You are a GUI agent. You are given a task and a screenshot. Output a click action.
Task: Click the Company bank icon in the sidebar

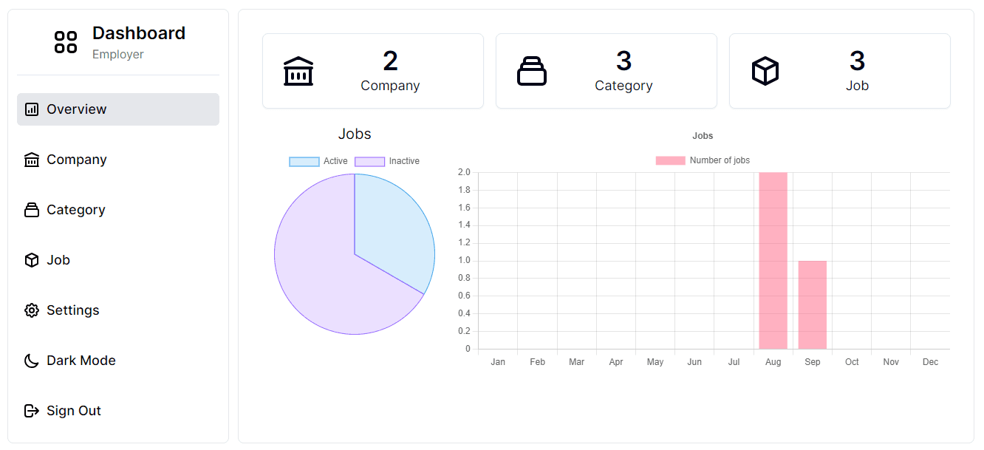(x=31, y=159)
